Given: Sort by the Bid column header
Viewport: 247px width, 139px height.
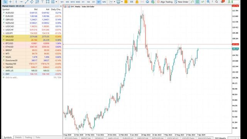Looking at the screenshot, I should [36, 9].
